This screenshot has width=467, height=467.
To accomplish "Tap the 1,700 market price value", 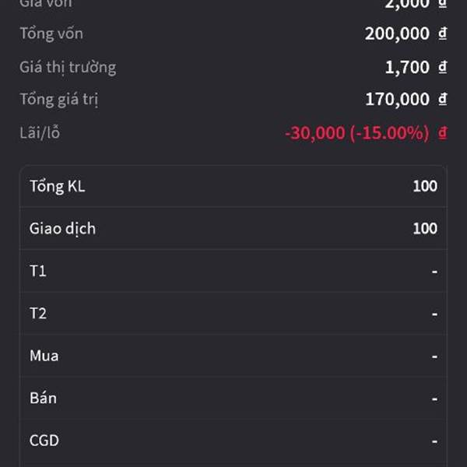I will click(x=407, y=67).
